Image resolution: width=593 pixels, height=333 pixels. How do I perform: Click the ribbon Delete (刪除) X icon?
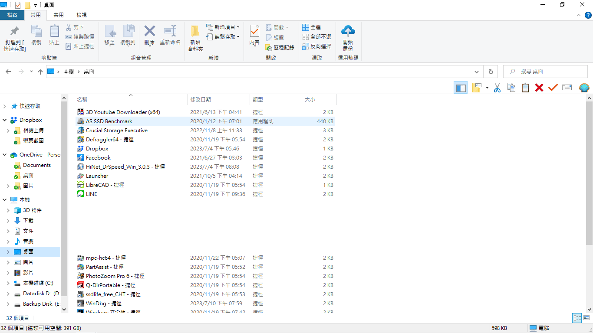(x=150, y=31)
